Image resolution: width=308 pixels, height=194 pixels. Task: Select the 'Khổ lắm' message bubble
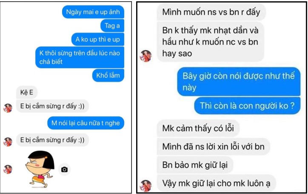108,75
